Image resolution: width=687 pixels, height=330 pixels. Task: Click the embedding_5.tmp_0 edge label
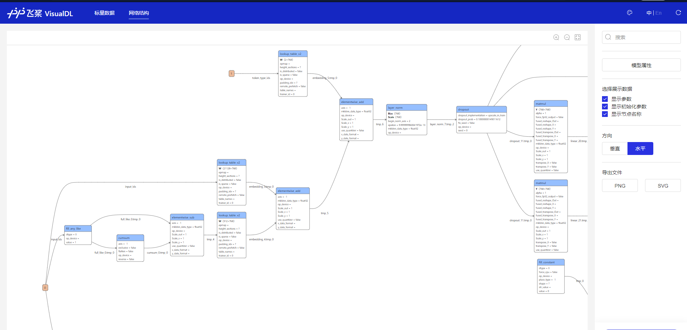coord(325,78)
